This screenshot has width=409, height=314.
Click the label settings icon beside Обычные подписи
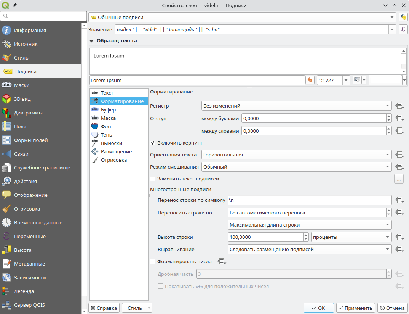403,17
